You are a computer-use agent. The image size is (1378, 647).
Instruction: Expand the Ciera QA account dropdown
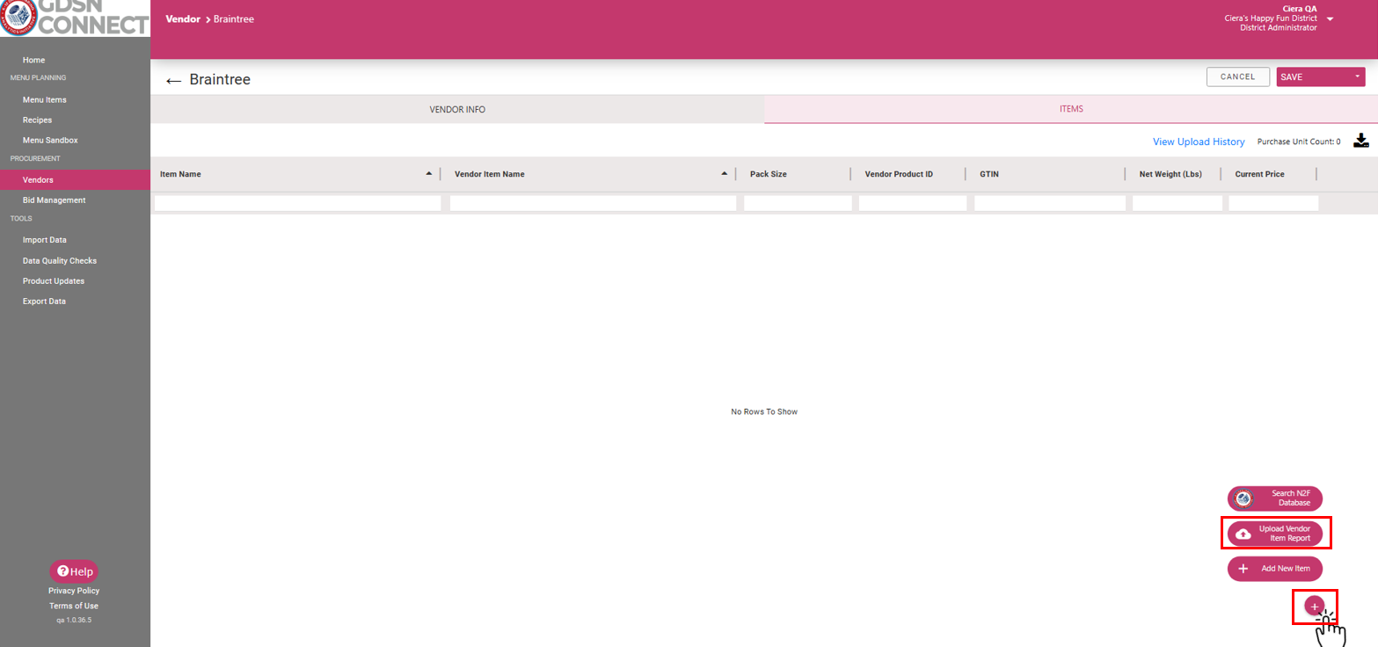[x=1328, y=18]
